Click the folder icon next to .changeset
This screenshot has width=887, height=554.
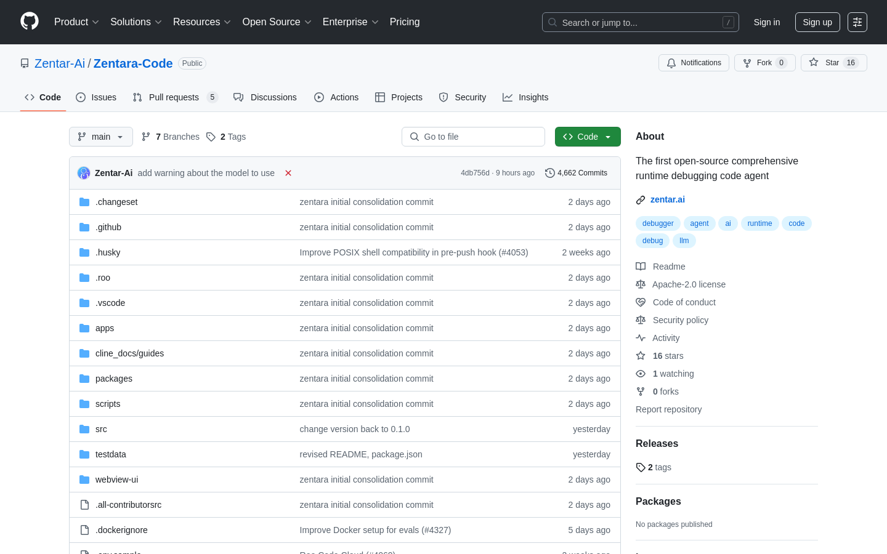84,202
